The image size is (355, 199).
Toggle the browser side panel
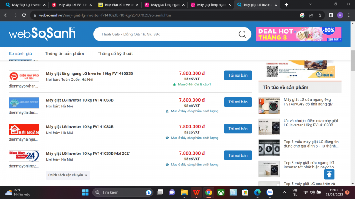point(331,15)
